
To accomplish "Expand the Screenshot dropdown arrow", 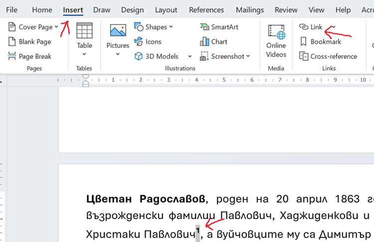I will [x=248, y=56].
